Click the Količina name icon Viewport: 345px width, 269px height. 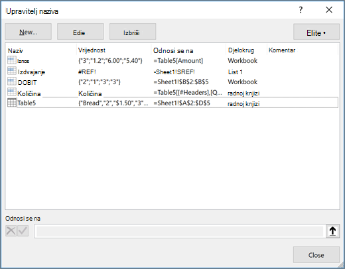point(12,92)
